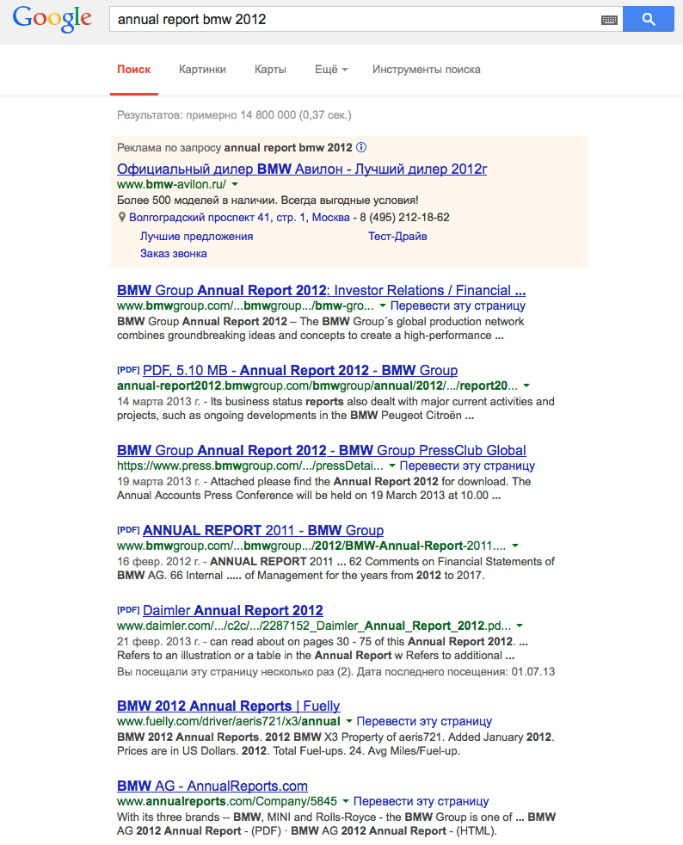This screenshot has width=683, height=845.
Task: Open Тест-Драйв sitelink
Action: (397, 236)
